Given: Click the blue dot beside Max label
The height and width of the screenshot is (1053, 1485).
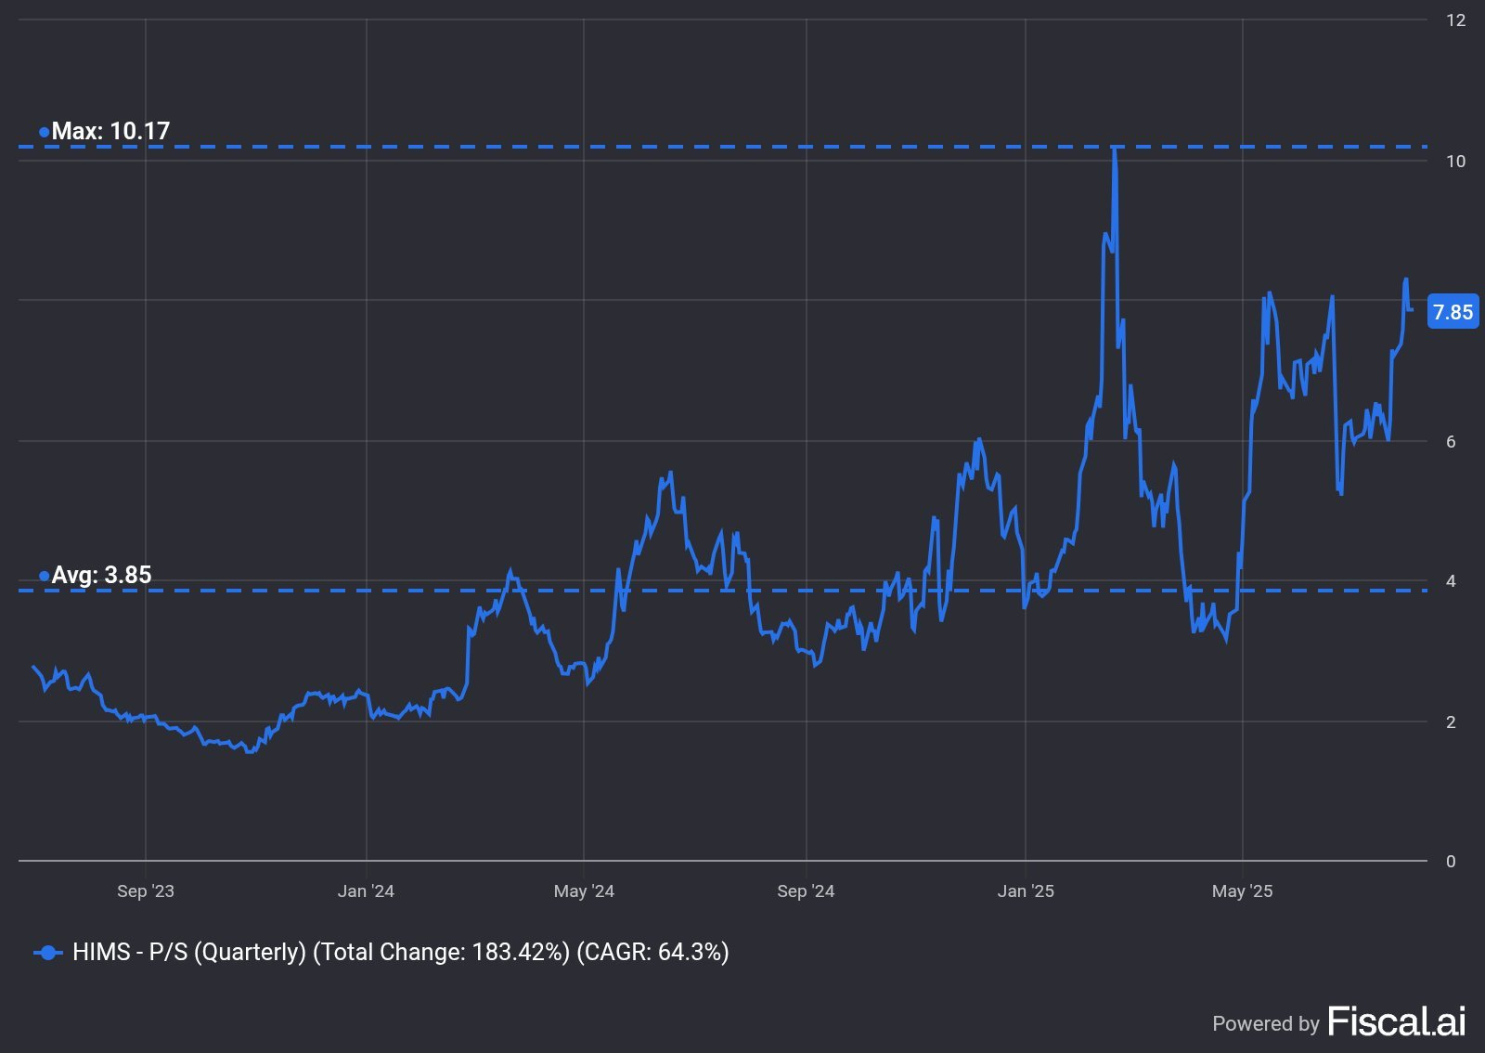Looking at the screenshot, I should [x=44, y=132].
